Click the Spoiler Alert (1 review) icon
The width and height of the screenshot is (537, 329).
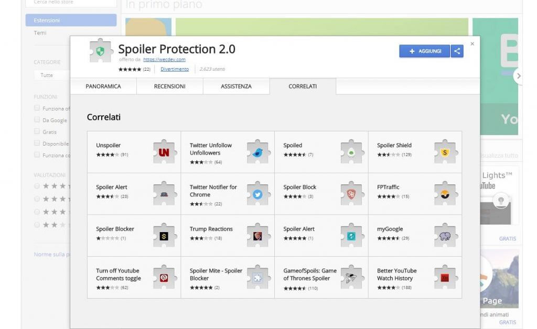(351, 236)
